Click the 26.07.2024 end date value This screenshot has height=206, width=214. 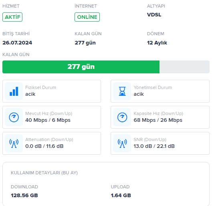coord(17,43)
